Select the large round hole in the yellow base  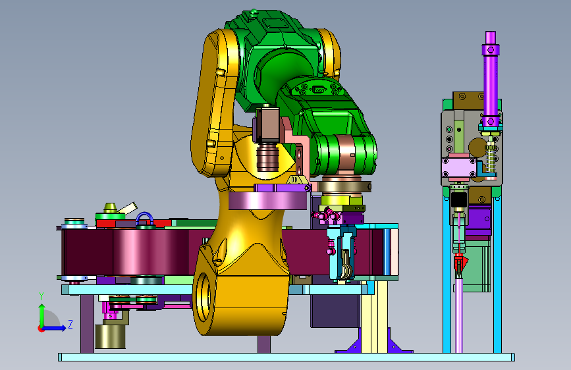[x=202, y=298]
